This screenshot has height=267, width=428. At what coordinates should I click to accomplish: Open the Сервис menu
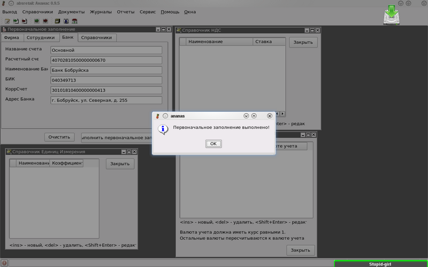point(149,11)
